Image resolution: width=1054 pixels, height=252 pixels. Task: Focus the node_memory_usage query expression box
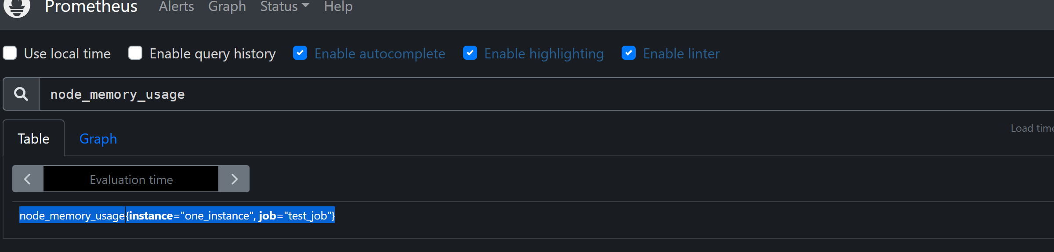pyautogui.click(x=527, y=94)
